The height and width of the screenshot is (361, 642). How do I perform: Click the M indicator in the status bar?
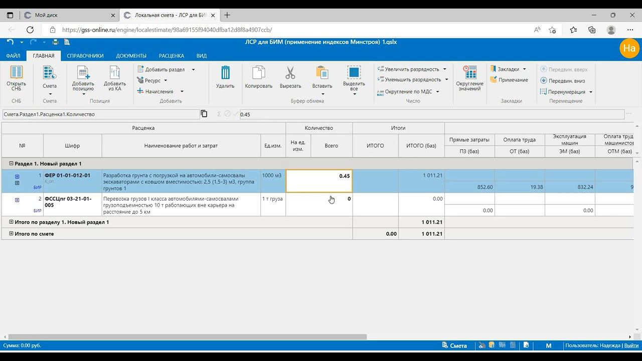point(549,345)
